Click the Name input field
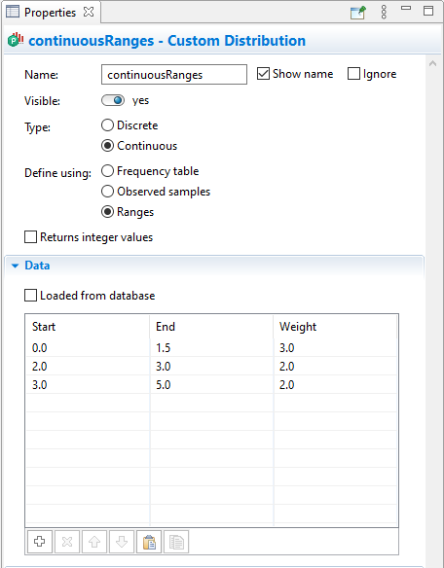 (174, 75)
